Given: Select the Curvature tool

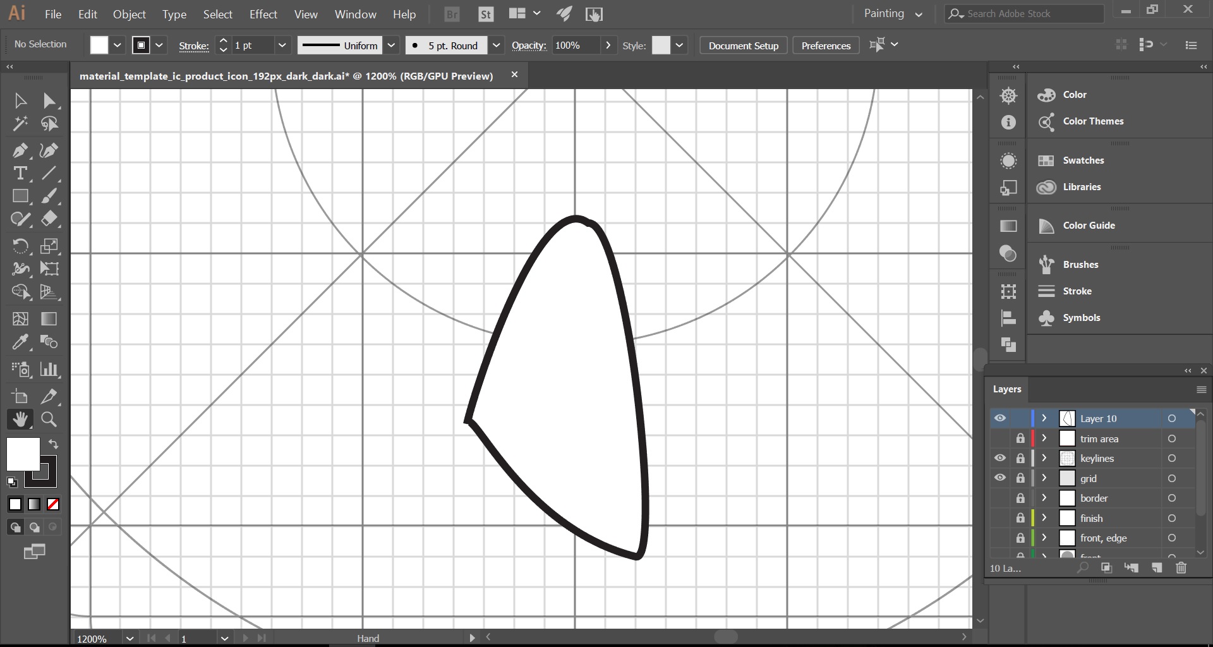Looking at the screenshot, I should click(49, 150).
